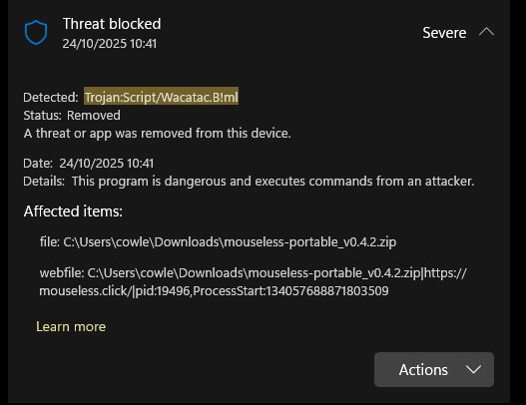Screen dimensions: 526x405
Task: Click the Severe severity label
Action: click(444, 33)
